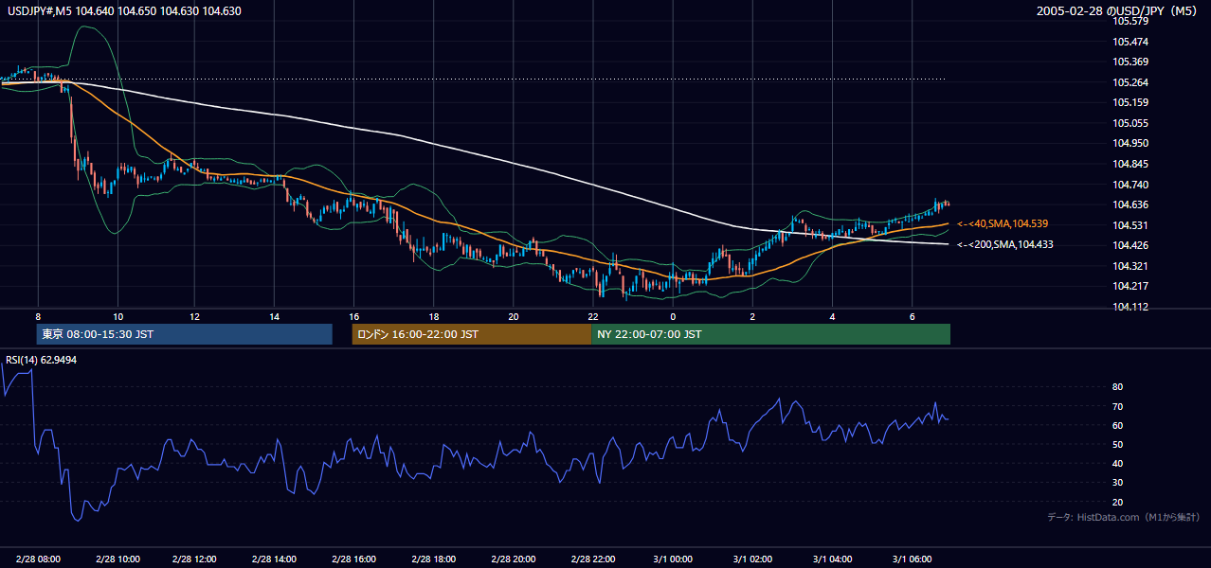The width and height of the screenshot is (1211, 568).
Task: Click price axis value 105.474
Action: pos(1131,42)
